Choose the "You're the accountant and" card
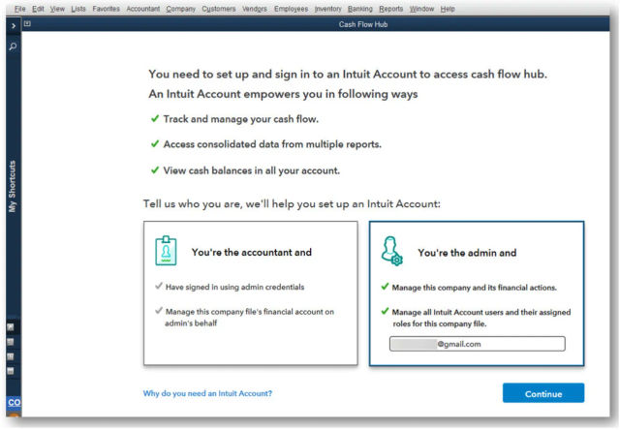 [251, 292]
